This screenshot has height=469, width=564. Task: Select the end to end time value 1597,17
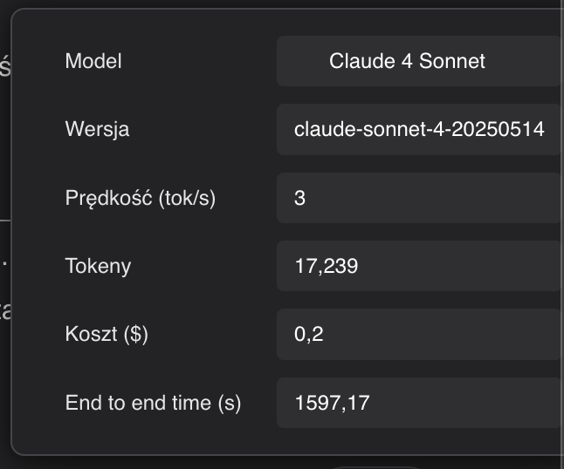417,403
